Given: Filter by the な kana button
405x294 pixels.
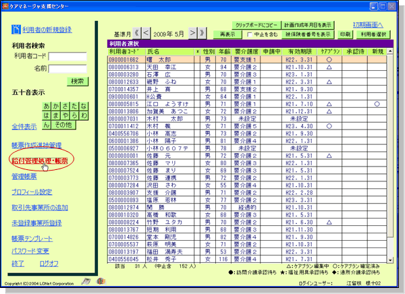Looking at the screenshot, I should pyautogui.click(x=84, y=106).
